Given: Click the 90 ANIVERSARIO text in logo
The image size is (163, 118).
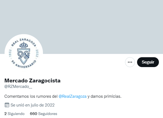Looking at the screenshot, I should point(24,64).
